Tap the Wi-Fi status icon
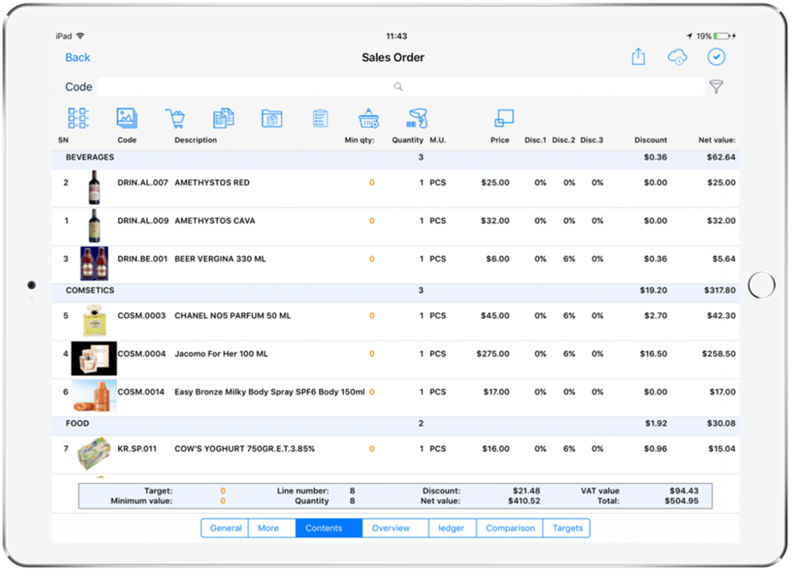The height and width of the screenshot is (571, 791). (x=80, y=36)
